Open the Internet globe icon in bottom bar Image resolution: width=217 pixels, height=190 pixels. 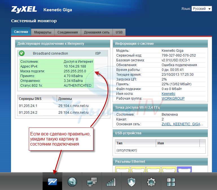[72, 182]
